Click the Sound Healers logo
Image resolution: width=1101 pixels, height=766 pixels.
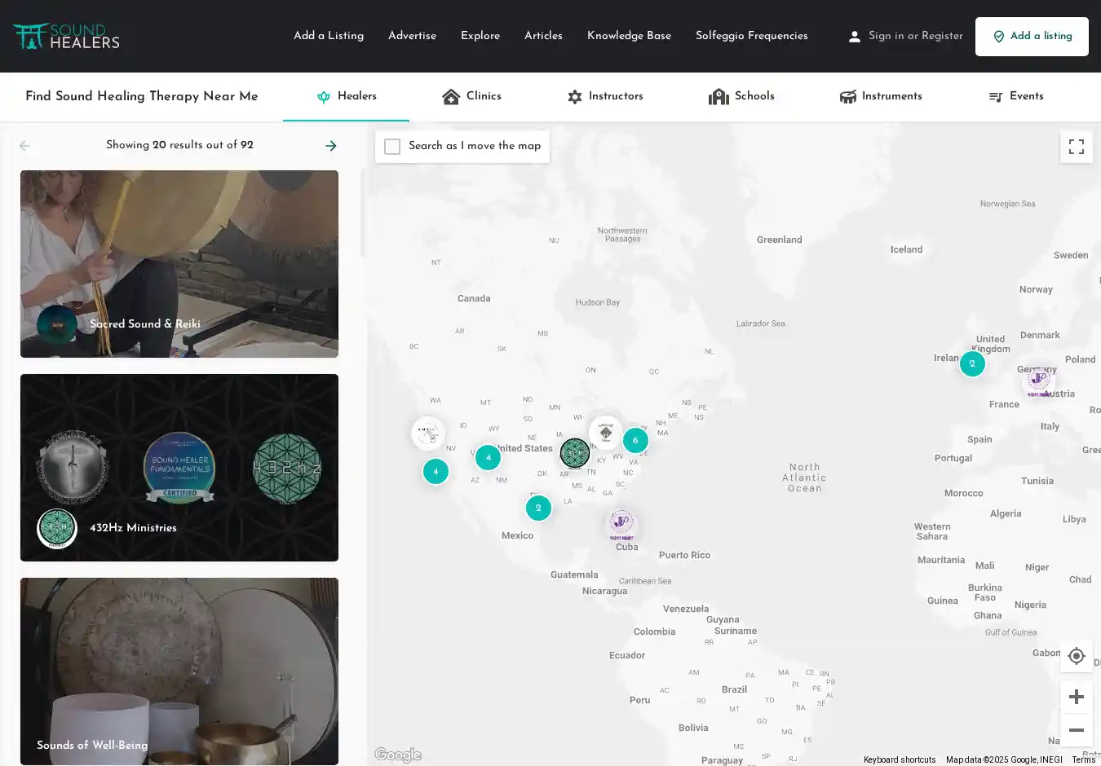67,36
